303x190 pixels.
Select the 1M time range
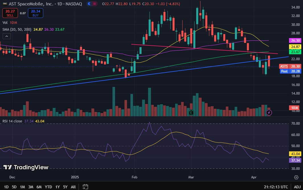[22, 187]
